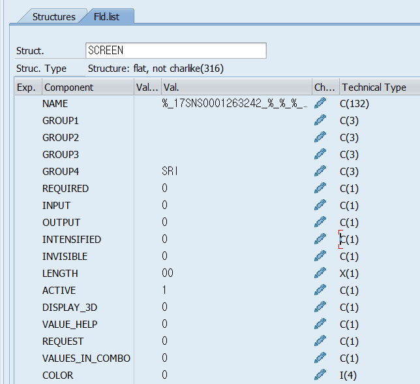
Task: Click the change pencil icon for REQUEST
Action: [x=320, y=341]
